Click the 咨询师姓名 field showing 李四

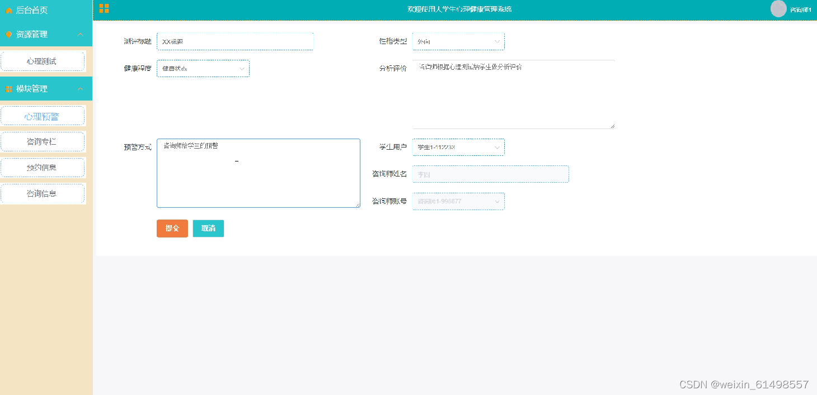tap(491, 174)
